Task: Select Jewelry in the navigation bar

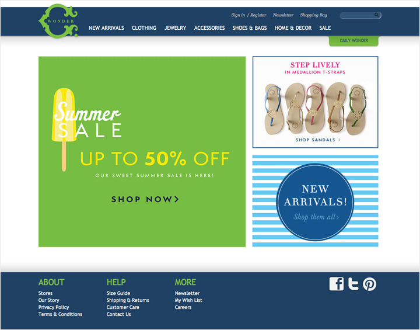Action: coord(175,28)
